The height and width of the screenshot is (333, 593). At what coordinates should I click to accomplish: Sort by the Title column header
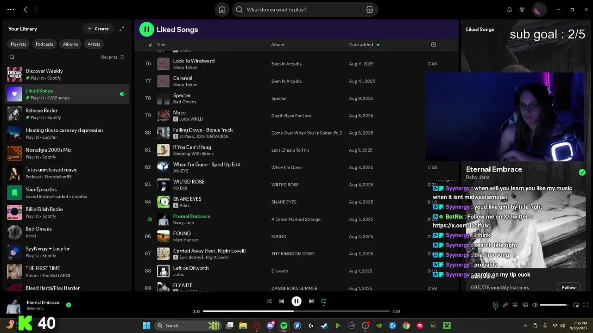tap(161, 45)
